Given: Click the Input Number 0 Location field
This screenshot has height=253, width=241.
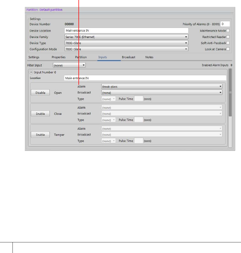Looking at the screenshot, I should (x=145, y=78).
